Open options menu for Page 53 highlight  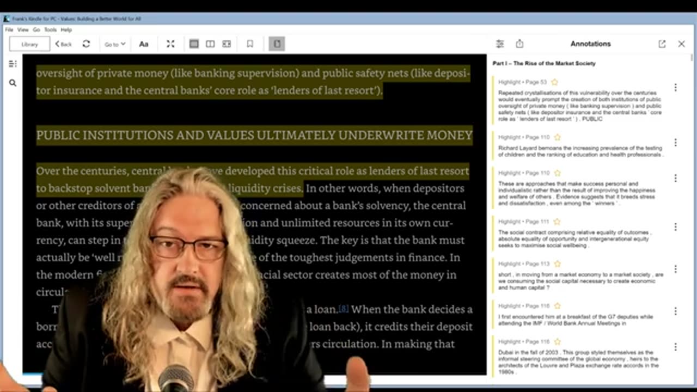(675, 88)
